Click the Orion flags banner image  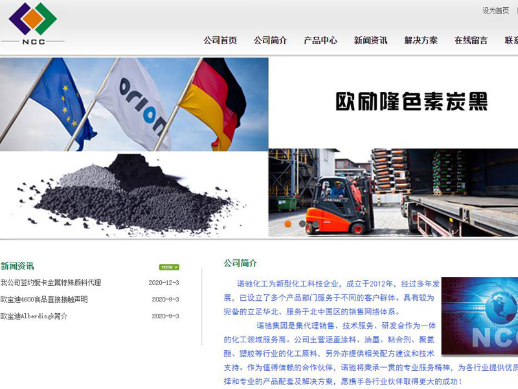134,104
